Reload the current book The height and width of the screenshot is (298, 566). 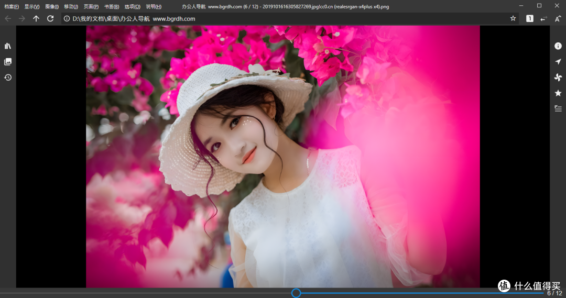coord(50,18)
